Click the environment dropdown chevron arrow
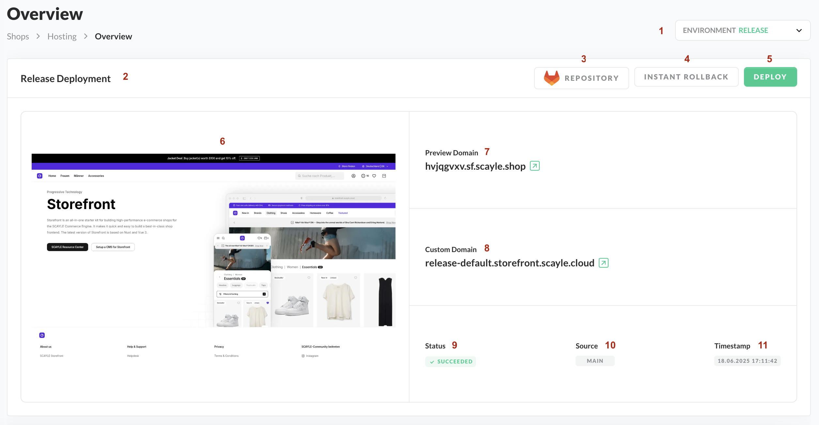The image size is (819, 425). 799,31
